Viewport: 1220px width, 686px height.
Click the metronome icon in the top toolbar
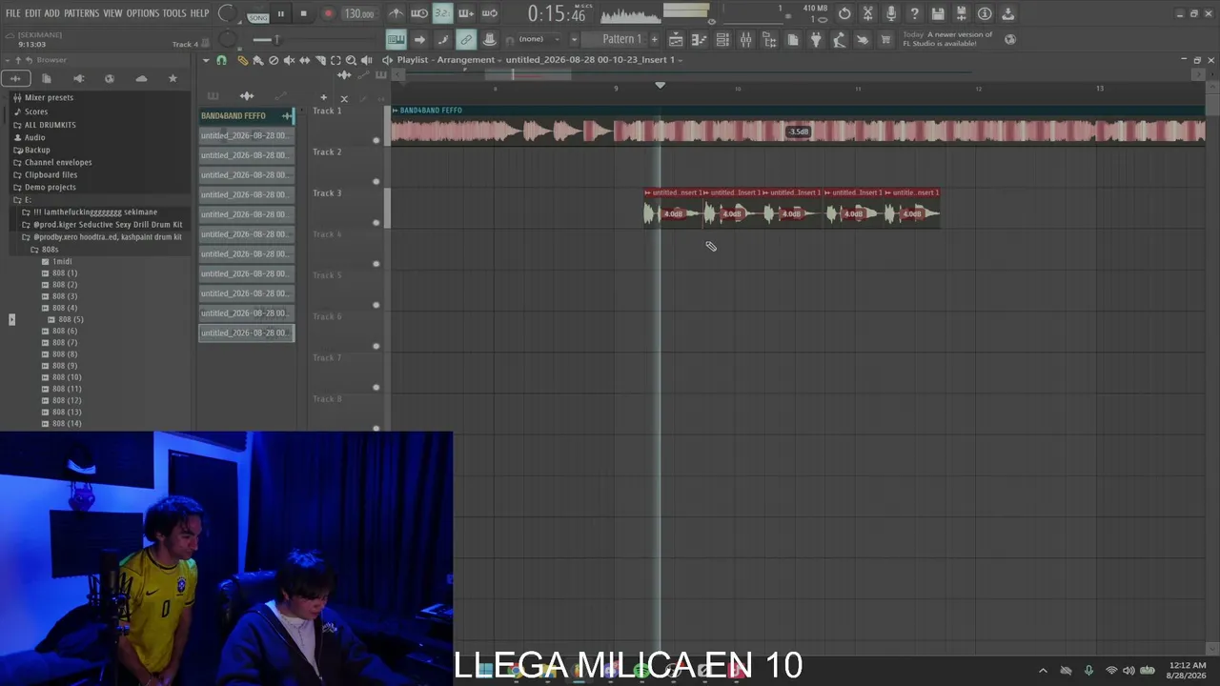[x=396, y=13]
